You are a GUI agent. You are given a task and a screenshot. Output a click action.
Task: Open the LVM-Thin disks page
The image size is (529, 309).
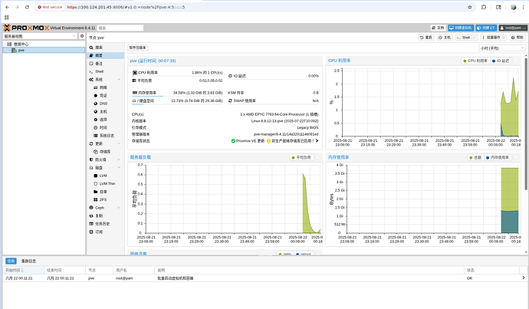pyautogui.click(x=107, y=184)
